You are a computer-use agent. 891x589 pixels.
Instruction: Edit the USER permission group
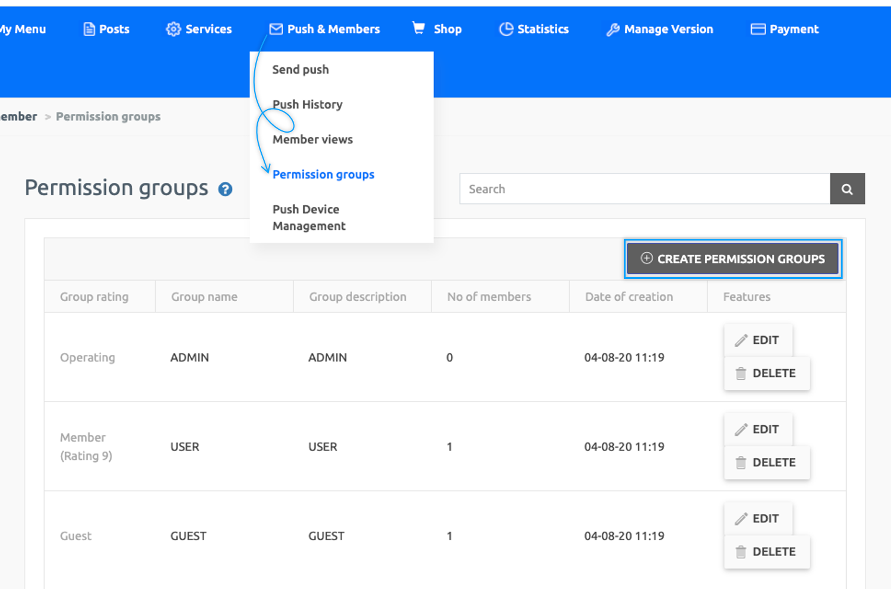758,429
